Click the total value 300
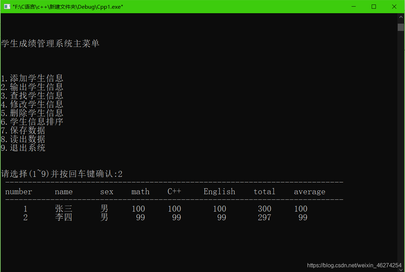This screenshot has width=405, height=272. [264, 209]
